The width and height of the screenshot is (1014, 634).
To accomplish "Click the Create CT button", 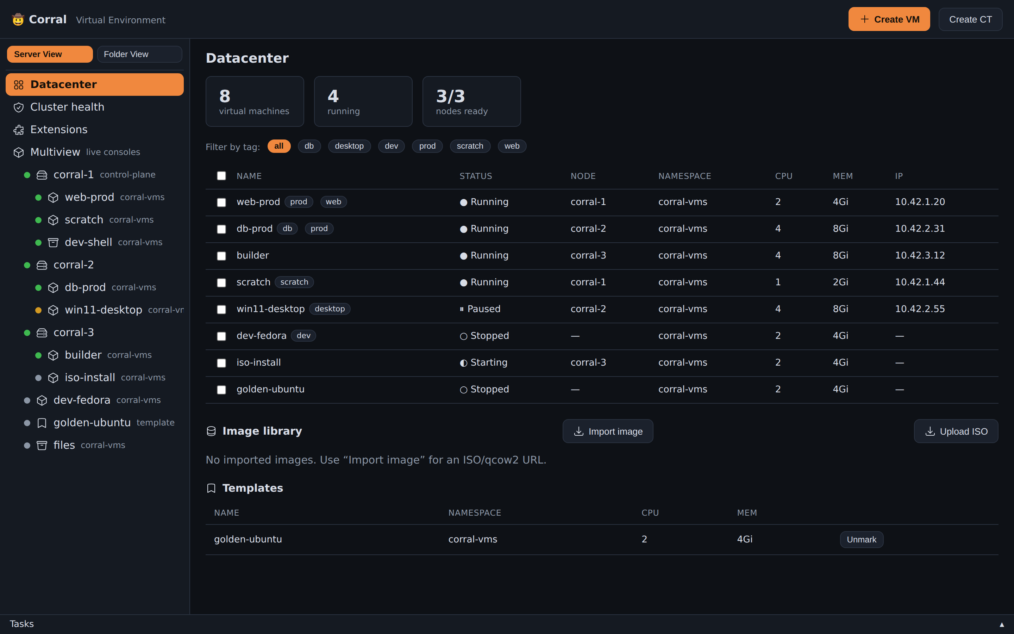I will tap(970, 19).
